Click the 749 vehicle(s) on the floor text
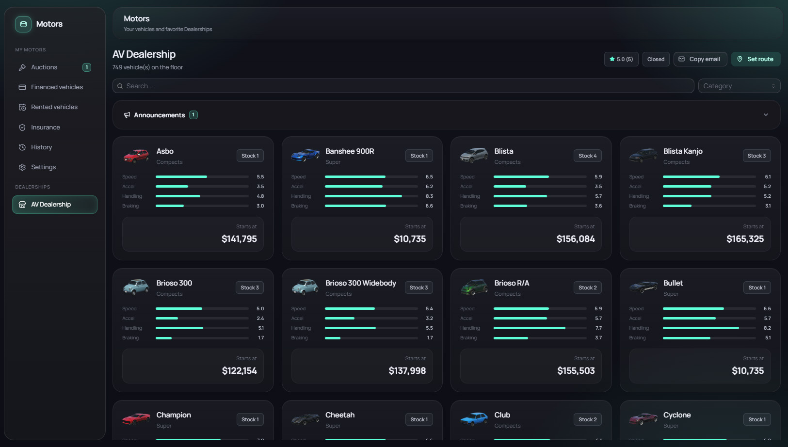The width and height of the screenshot is (788, 447). [147, 67]
